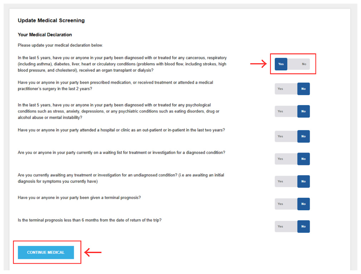Toggle No for waiting list for treatment question
This screenshot has width=361, height=274.
(303, 159)
